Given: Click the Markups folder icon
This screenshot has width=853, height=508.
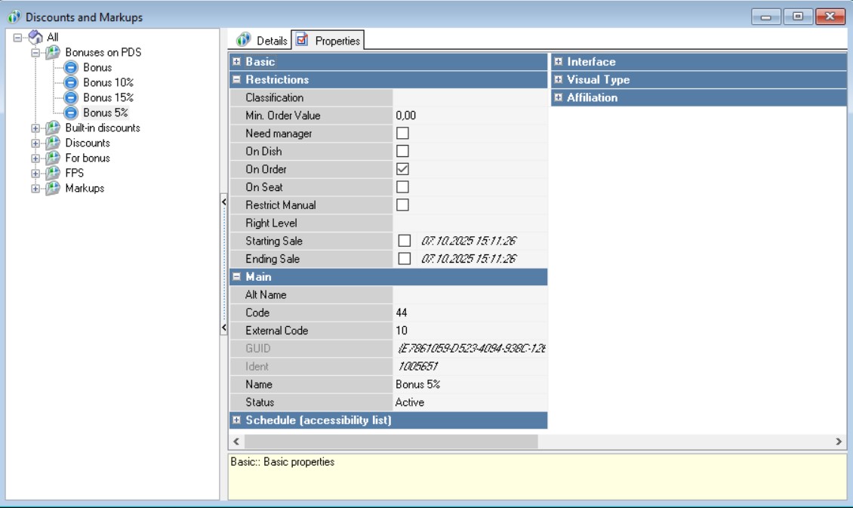Looking at the screenshot, I should (52, 188).
